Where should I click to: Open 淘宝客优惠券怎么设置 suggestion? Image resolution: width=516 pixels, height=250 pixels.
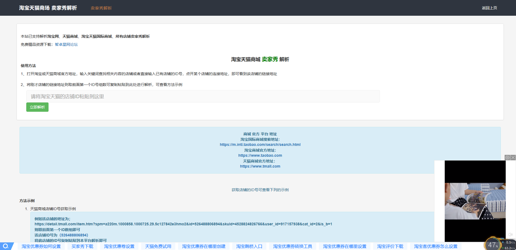[436, 246]
